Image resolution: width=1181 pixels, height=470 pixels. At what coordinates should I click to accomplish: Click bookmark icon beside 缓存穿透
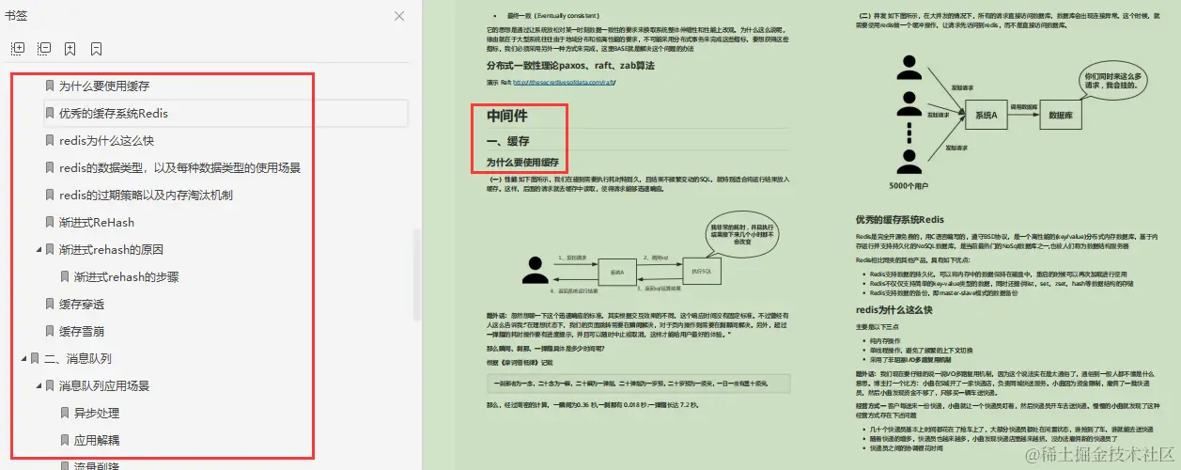coord(50,304)
